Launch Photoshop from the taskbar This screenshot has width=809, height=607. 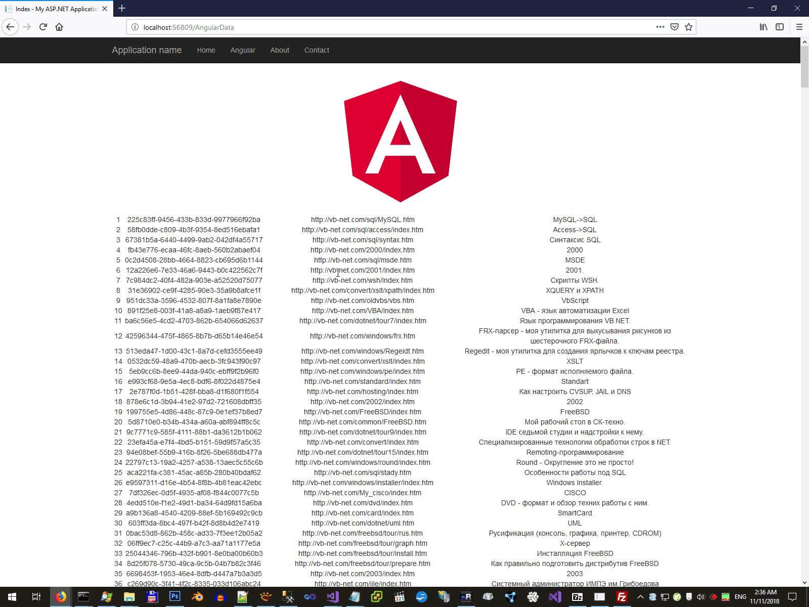pos(174,597)
